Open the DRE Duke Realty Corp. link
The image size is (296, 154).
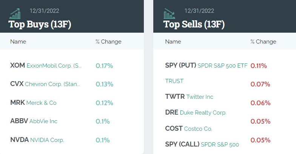(x=196, y=112)
